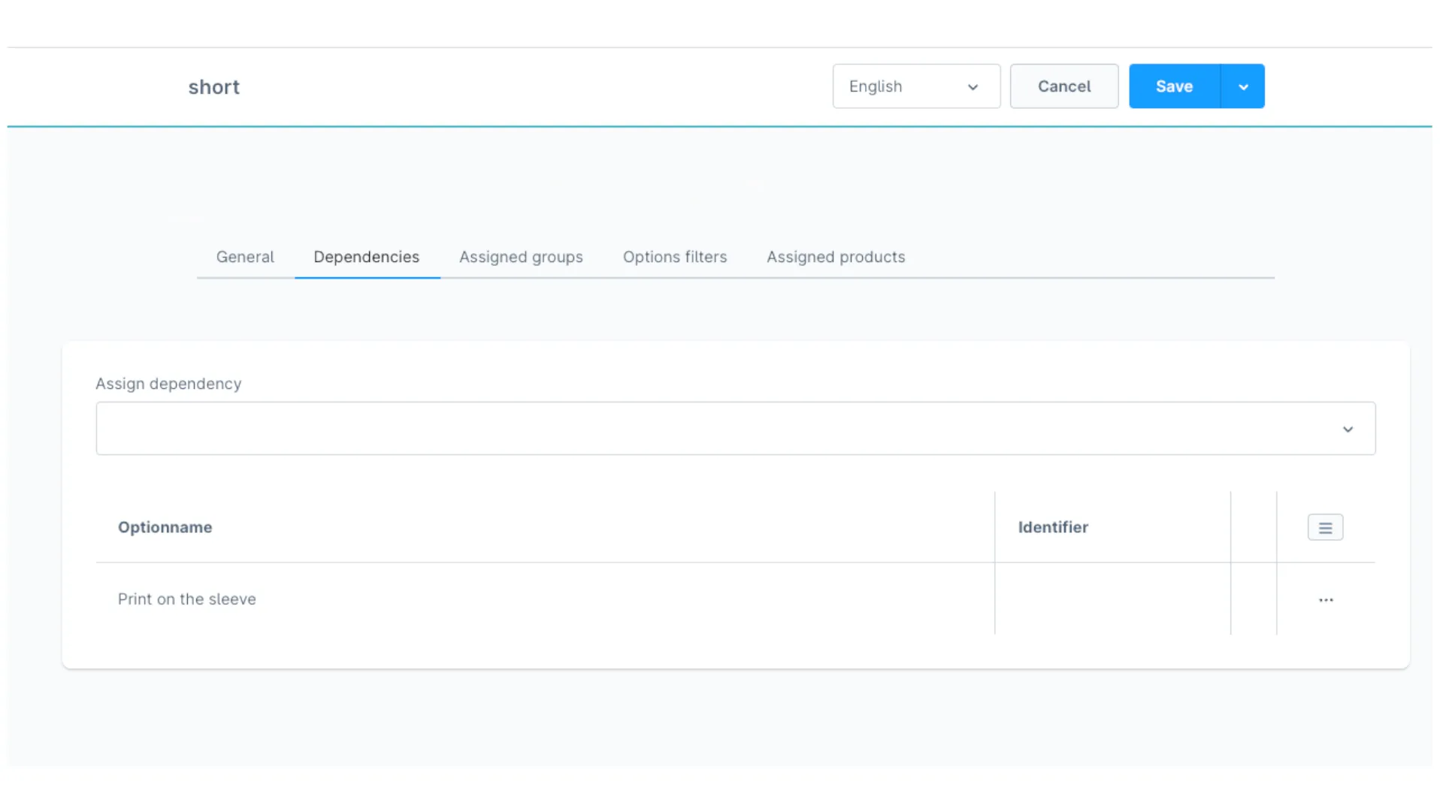Click the Cancel button
Image resolution: width=1443 pixels, height=811 pixels.
tap(1064, 86)
